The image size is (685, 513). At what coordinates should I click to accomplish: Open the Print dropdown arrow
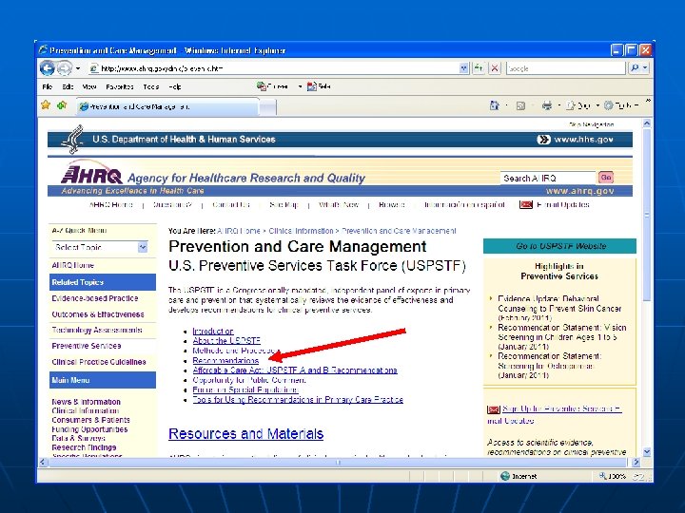pyautogui.click(x=558, y=105)
